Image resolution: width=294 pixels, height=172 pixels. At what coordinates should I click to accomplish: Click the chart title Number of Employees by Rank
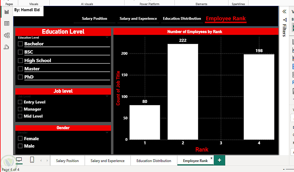click(x=195, y=32)
